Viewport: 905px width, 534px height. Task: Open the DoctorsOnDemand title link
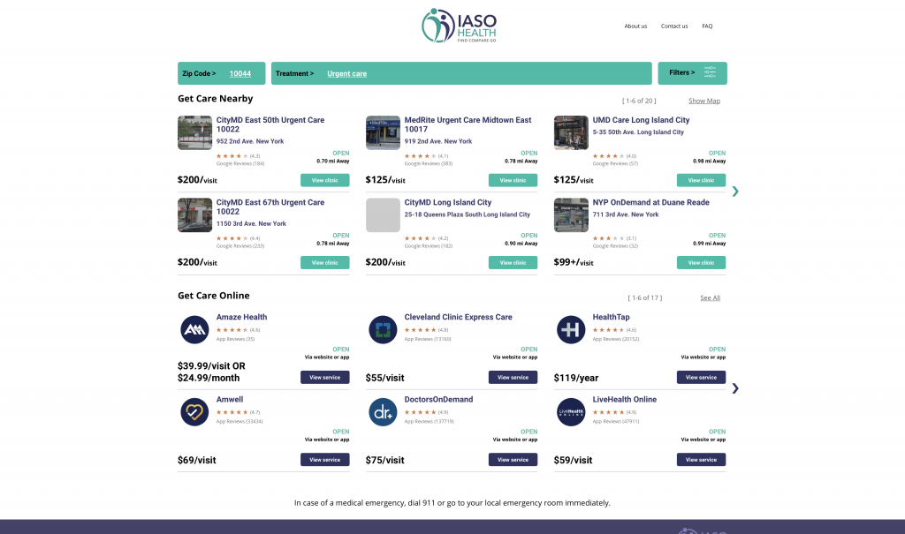tap(438, 400)
